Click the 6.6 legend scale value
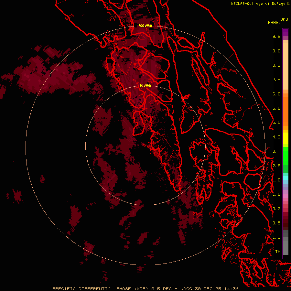The width and height of the screenshot is (291, 291). tap(276, 94)
